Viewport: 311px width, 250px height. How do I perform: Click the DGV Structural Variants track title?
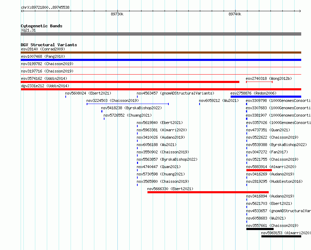[x=49, y=45]
